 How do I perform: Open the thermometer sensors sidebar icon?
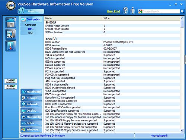[x=11, y=46]
